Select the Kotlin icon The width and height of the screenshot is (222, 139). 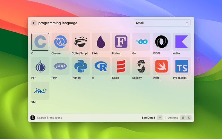tap(181, 42)
